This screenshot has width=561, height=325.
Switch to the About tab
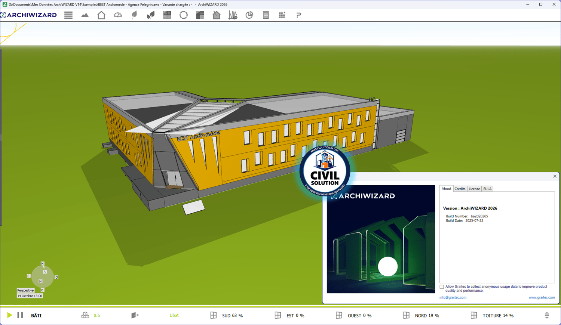[446, 189]
